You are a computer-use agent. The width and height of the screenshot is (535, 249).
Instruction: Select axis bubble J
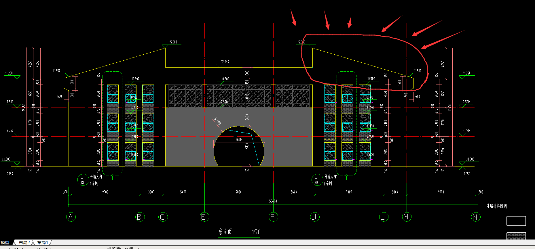pyautogui.click(x=315, y=217)
